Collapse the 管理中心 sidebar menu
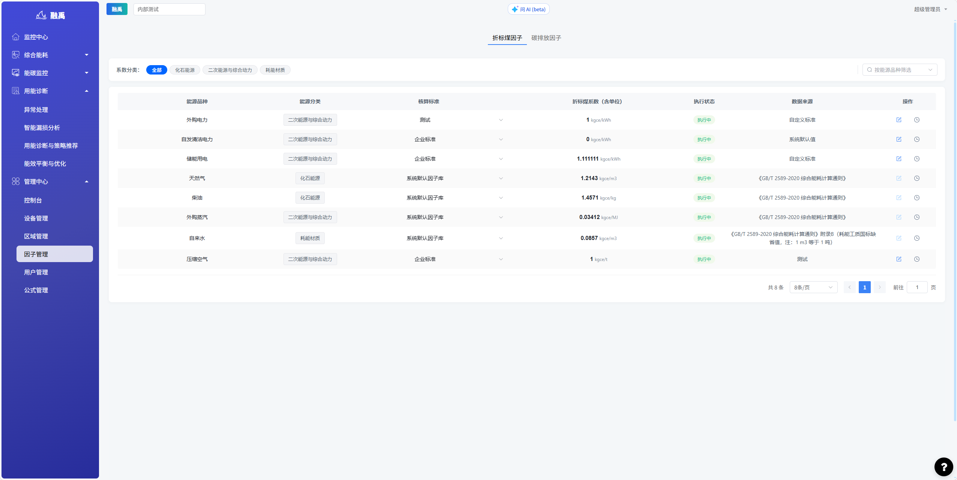The height and width of the screenshot is (480, 957). (87, 181)
